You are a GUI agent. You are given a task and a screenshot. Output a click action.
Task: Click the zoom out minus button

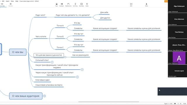point(178,104)
